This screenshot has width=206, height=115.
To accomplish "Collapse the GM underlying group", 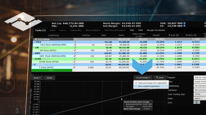I will (34, 48).
